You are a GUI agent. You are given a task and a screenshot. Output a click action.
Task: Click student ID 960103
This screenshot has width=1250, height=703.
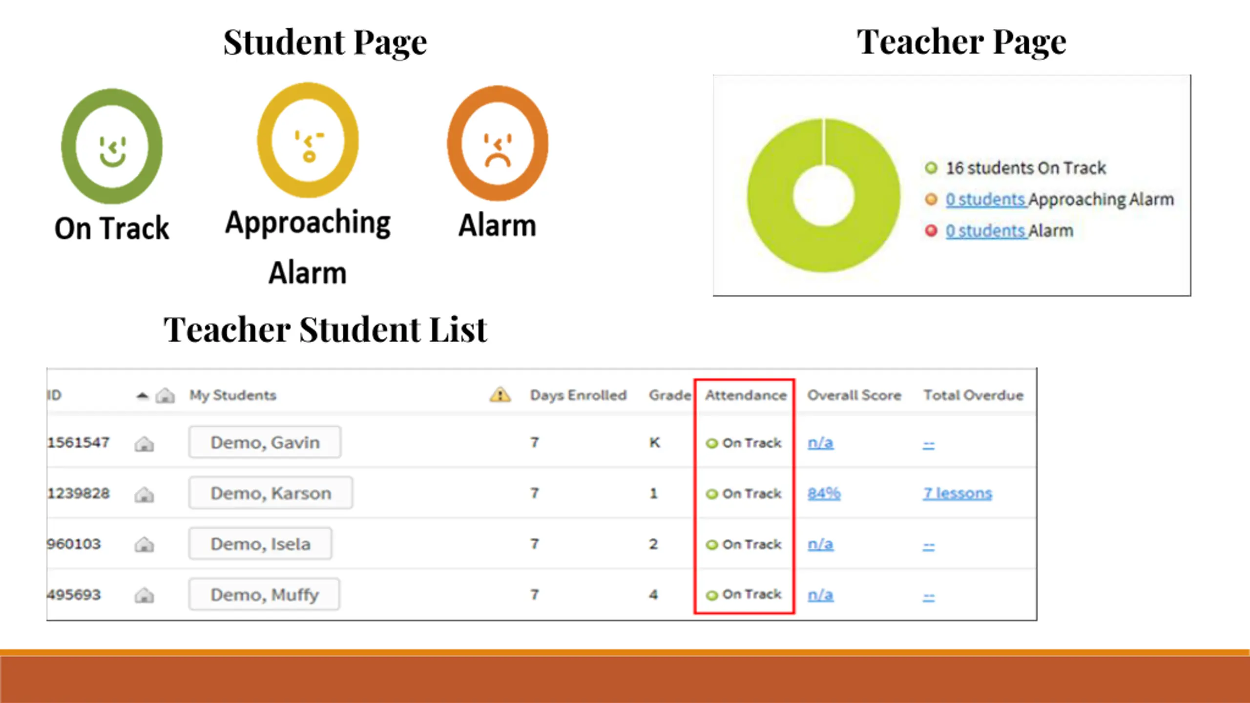coord(74,544)
